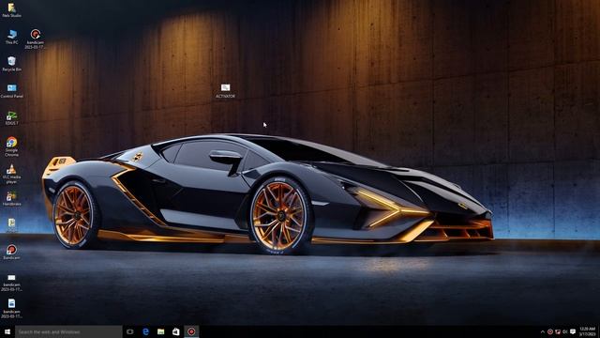Viewport: 600px width, 338px height.
Task: Open the Action Center notifications icon
Action: [573, 331]
